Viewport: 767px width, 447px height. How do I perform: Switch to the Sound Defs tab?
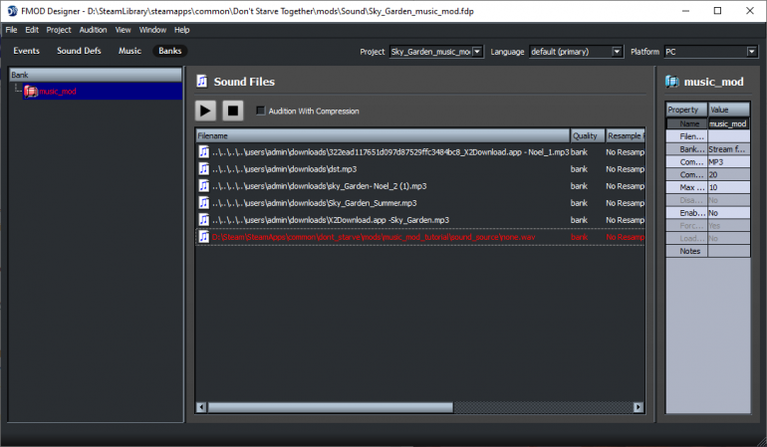coord(79,51)
